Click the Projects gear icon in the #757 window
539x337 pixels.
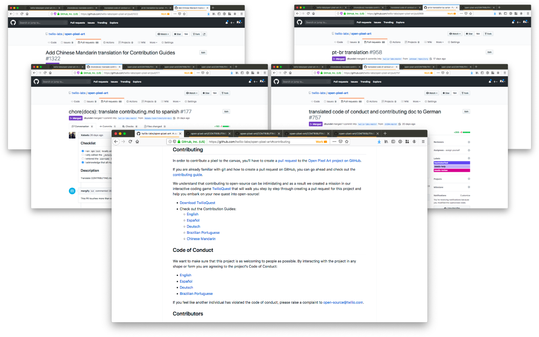[469, 179]
